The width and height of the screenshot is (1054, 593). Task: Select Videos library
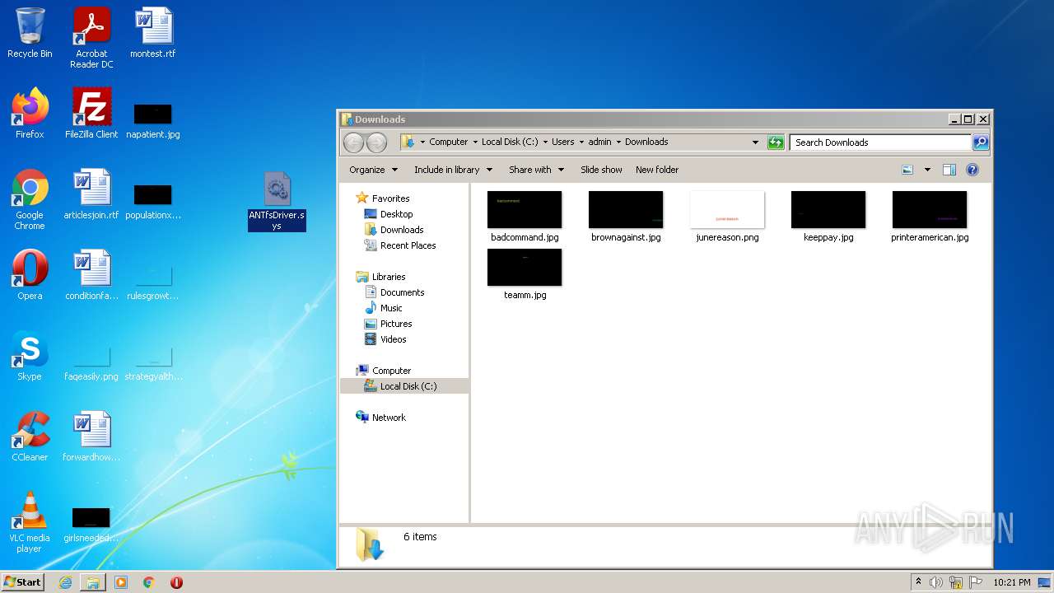pyautogui.click(x=393, y=339)
